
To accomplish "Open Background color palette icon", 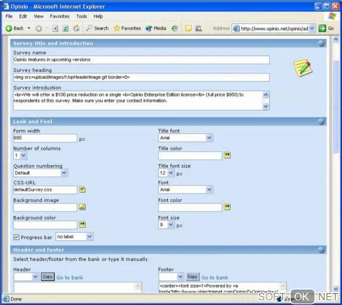I will pyautogui.click(x=82, y=224).
